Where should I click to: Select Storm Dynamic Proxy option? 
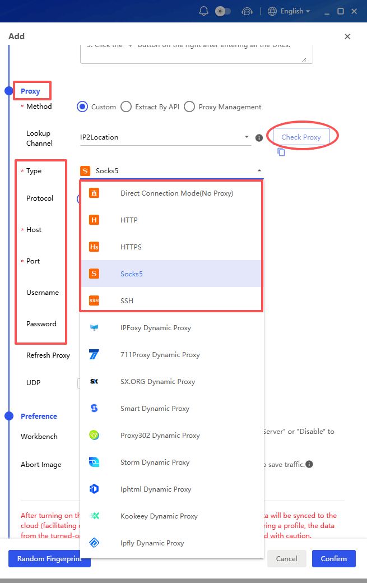pyautogui.click(x=172, y=462)
